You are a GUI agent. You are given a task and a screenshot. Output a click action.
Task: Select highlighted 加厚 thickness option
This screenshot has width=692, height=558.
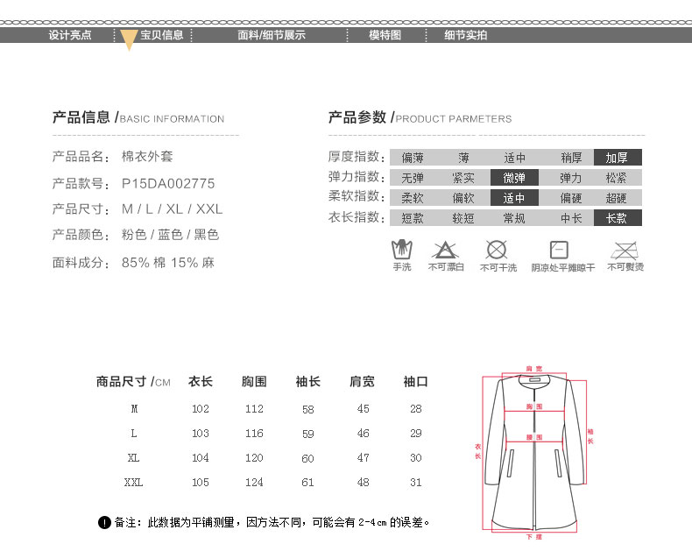[x=618, y=157]
